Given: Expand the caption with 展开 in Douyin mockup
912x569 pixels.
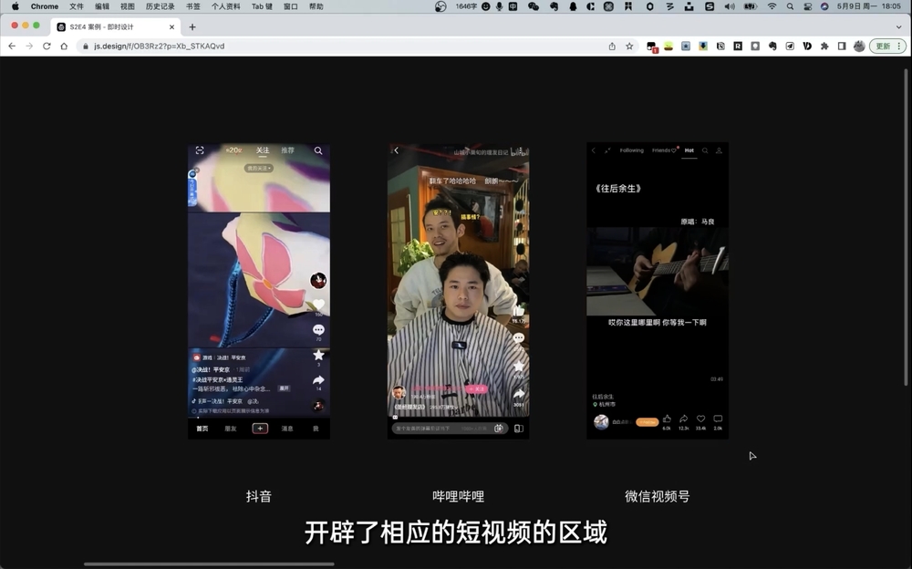Looking at the screenshot, I should click(284, 388).
